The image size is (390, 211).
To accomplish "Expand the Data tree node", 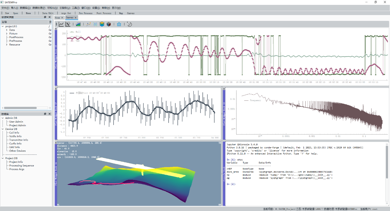I will click(x=6, y=30).
